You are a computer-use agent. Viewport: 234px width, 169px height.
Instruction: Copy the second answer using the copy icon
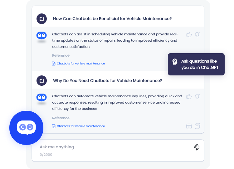tap(197, 126)
